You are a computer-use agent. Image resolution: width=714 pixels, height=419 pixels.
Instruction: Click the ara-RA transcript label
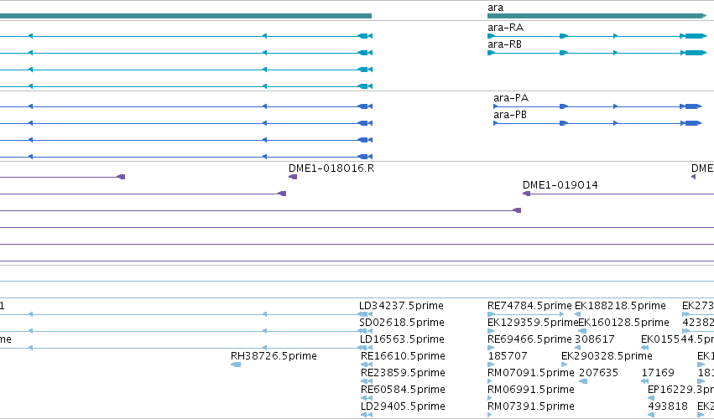click(505, 28)
